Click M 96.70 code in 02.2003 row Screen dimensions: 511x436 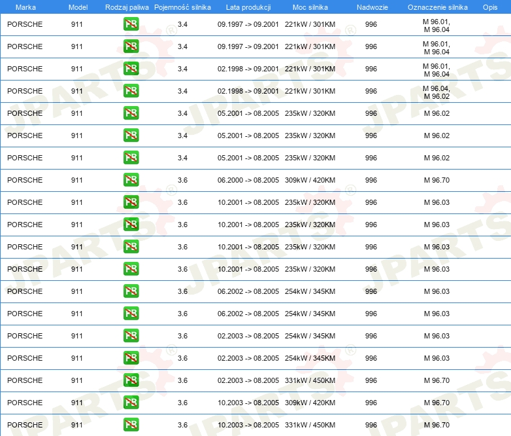pyautogui.click(x=437, y=380)
